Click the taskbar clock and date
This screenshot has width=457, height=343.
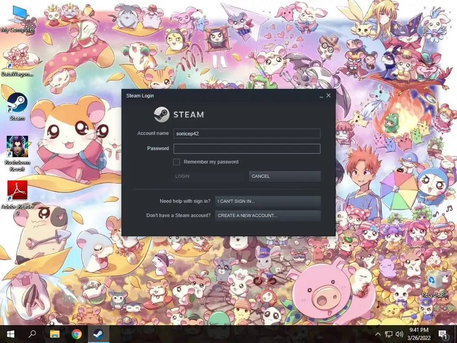[419, 334]
